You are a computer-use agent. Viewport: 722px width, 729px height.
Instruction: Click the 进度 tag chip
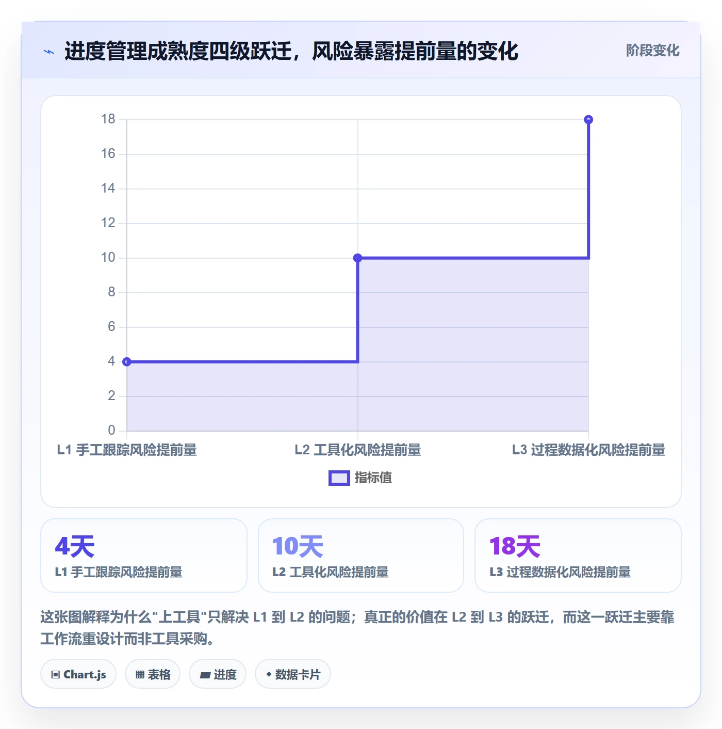coord(218,674)
